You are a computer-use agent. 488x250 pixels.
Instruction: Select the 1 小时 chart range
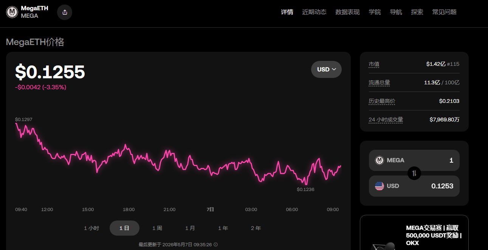91,228
